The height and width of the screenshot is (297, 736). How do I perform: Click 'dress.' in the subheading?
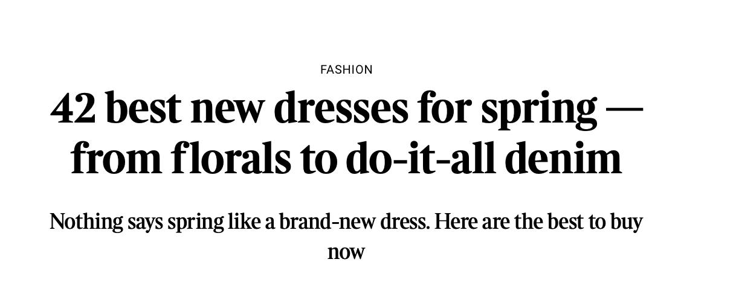[405, 222]
